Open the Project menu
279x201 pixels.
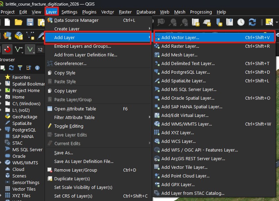click(x=8, y=12)
